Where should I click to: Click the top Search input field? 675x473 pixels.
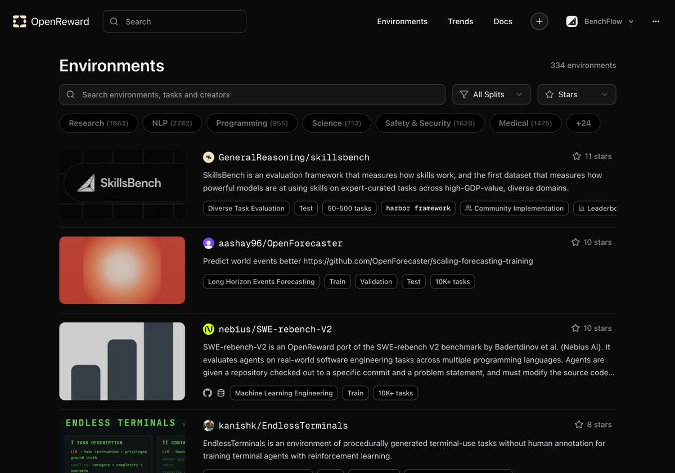[174, 21]
